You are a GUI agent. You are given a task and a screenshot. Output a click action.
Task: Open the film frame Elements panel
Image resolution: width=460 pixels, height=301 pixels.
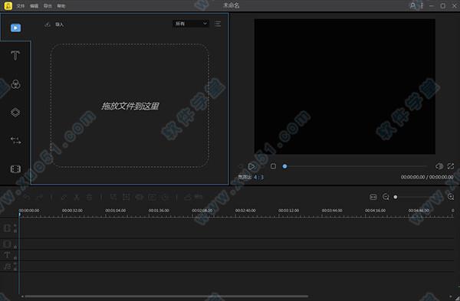coord(15,168)
